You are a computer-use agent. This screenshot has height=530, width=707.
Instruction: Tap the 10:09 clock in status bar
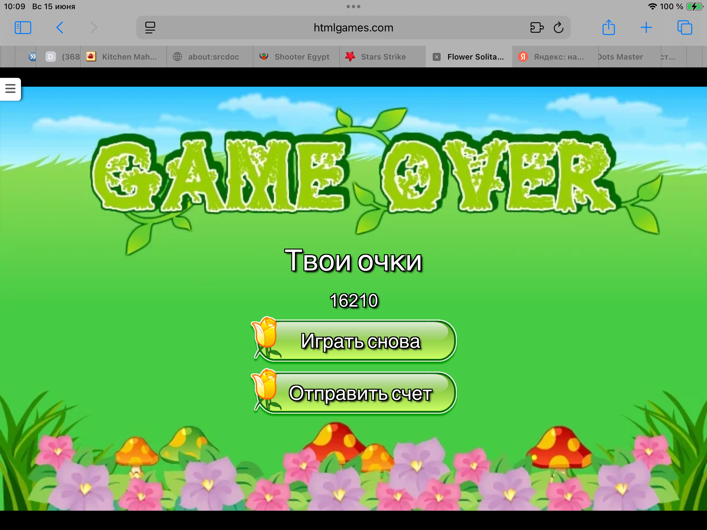(x=15, y=7)
